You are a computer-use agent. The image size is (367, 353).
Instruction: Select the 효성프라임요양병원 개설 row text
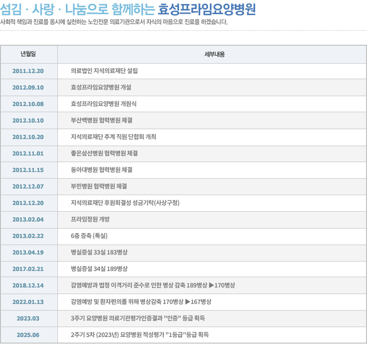tap(101, 87)
